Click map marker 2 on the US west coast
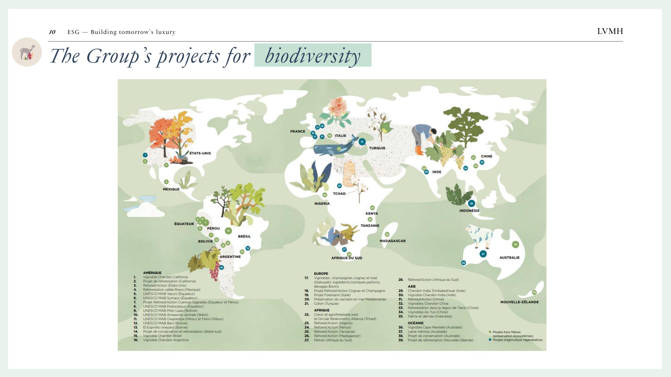This screenshot has width=671, height=377. click(145, 161)
